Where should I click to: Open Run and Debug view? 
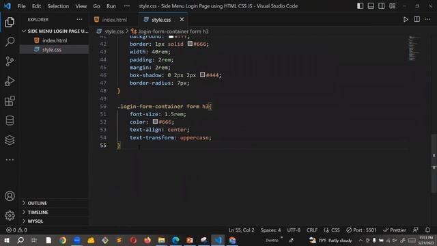tap(10, 81)
